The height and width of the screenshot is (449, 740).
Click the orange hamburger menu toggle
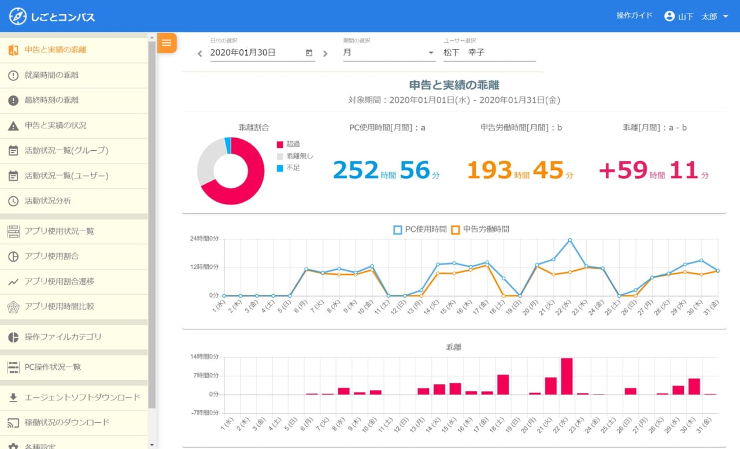click(x=166, y=43)
